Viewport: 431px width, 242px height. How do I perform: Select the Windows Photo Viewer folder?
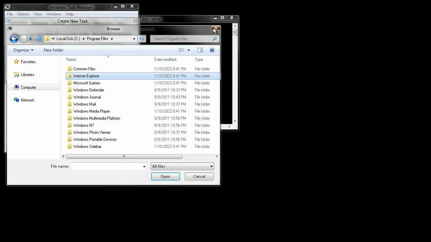[x=143, y=132]
